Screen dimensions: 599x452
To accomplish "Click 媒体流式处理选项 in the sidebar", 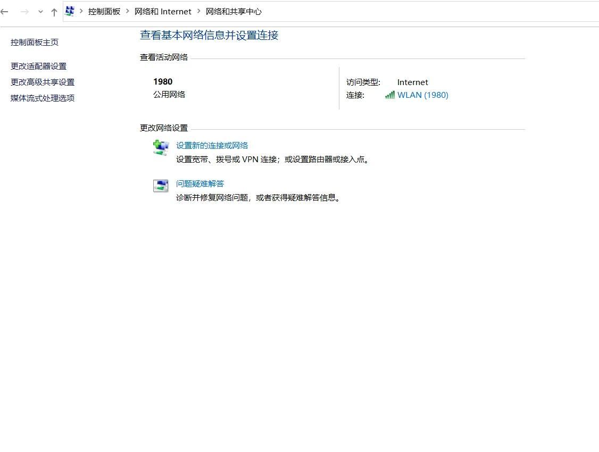I will [42, 98].
